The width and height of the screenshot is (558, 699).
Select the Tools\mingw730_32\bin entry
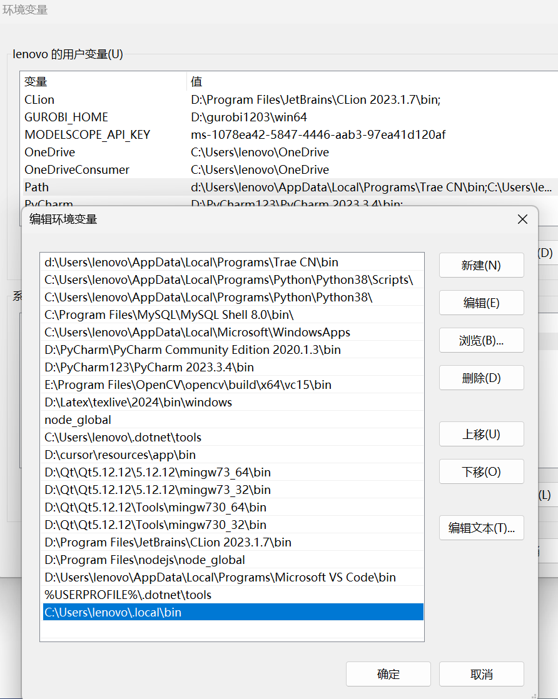pyautogui.click(x=232, y=525)
